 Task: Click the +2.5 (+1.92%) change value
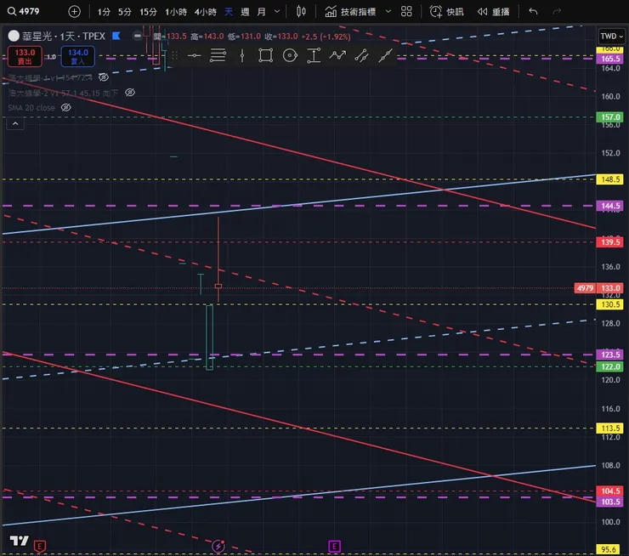(326, 37)
